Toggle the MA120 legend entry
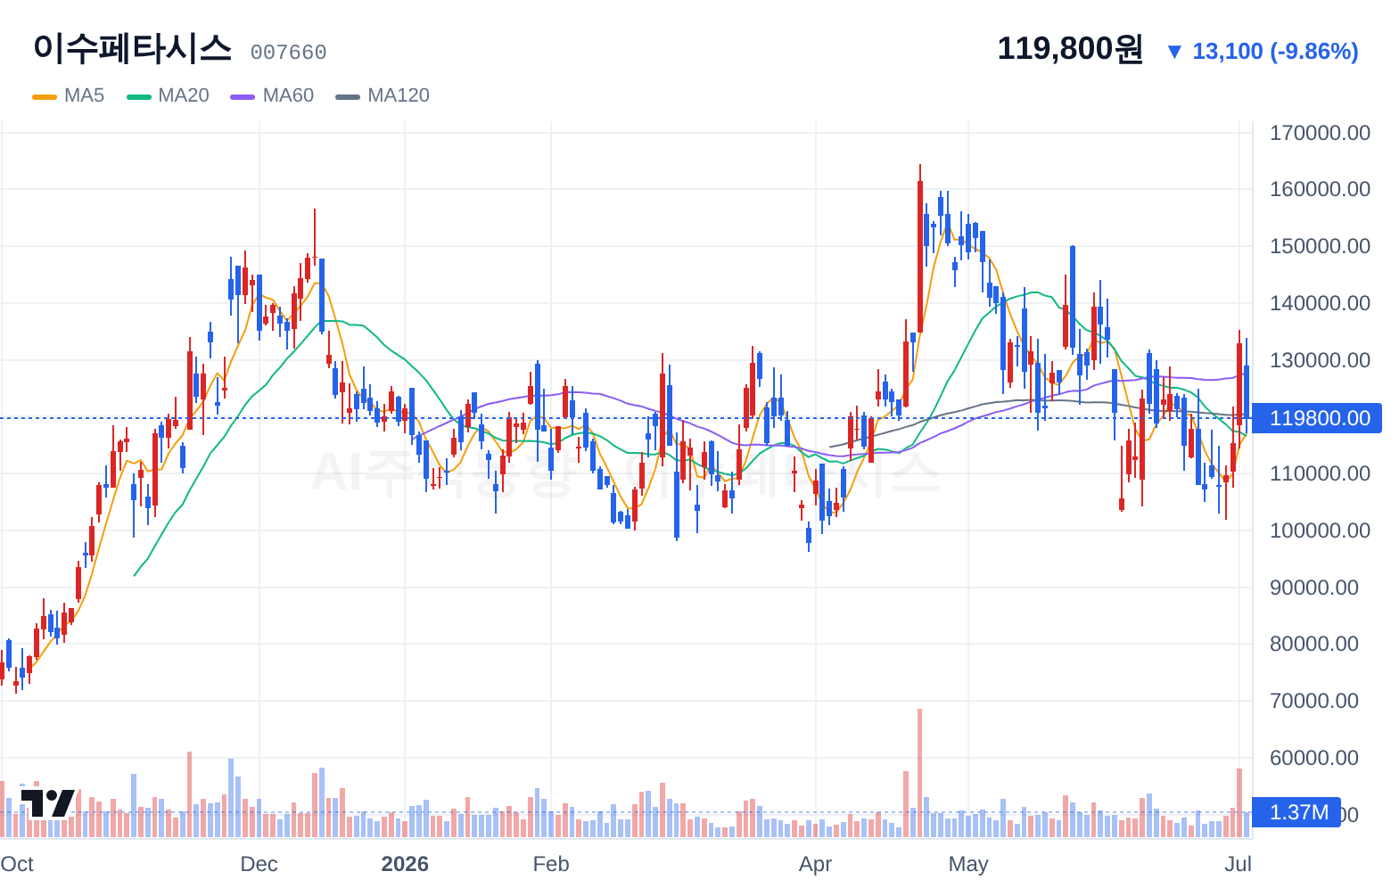 pos(383,95)
